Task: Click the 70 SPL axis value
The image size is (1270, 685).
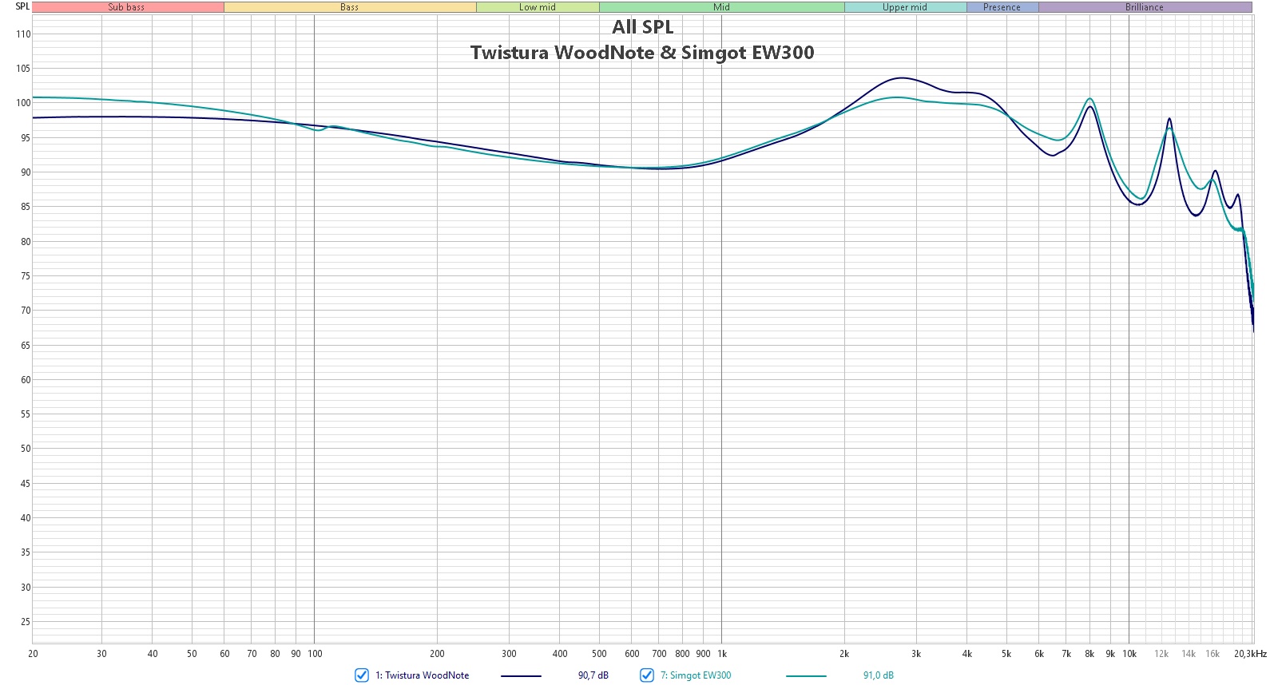Action: point(26,311)
